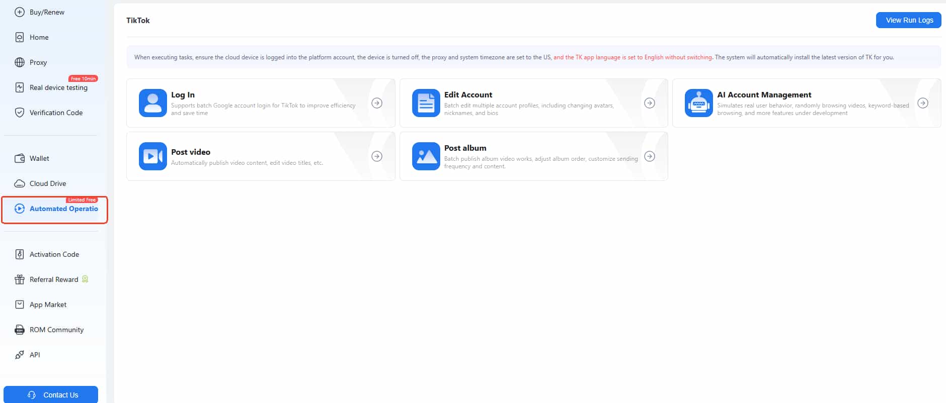Image resolution: width=946 pixels, height=403 pixels.
Task: Click the Post video camera icon
Action: pyautogui.click(x=153, y=156)
